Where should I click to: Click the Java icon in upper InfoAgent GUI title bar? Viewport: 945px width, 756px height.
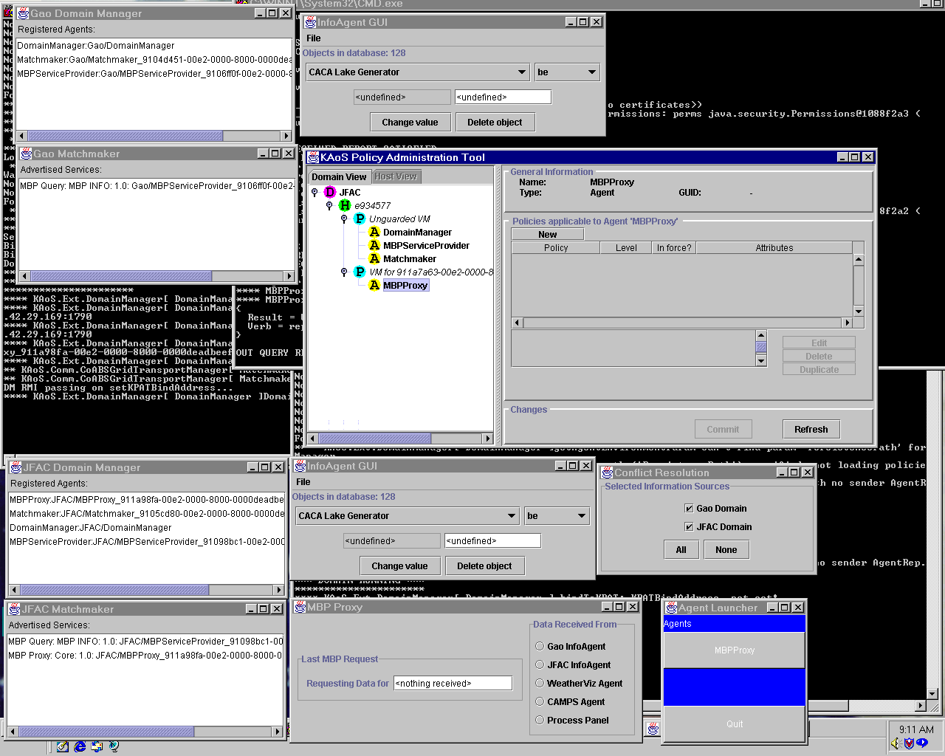click(311, 22)
